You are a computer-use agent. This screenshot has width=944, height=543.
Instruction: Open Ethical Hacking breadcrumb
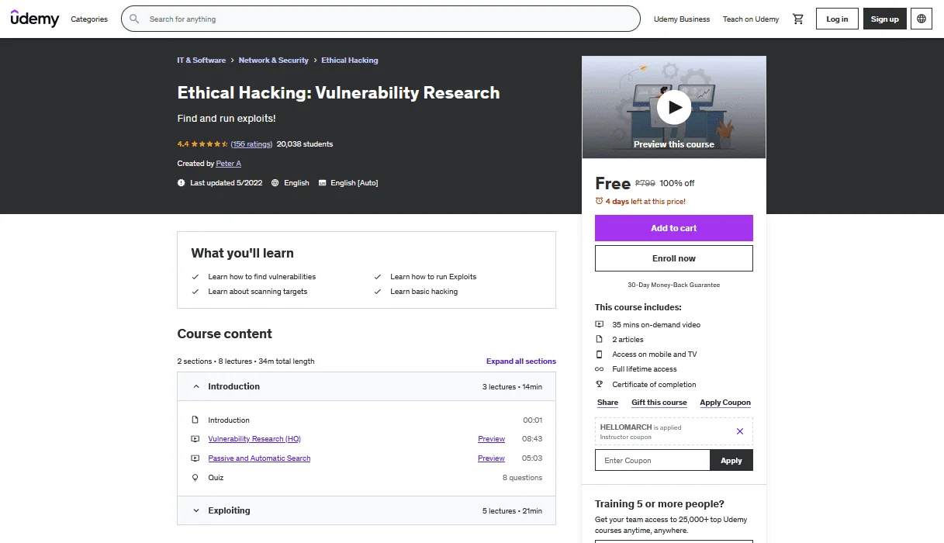tap(350, 61)
